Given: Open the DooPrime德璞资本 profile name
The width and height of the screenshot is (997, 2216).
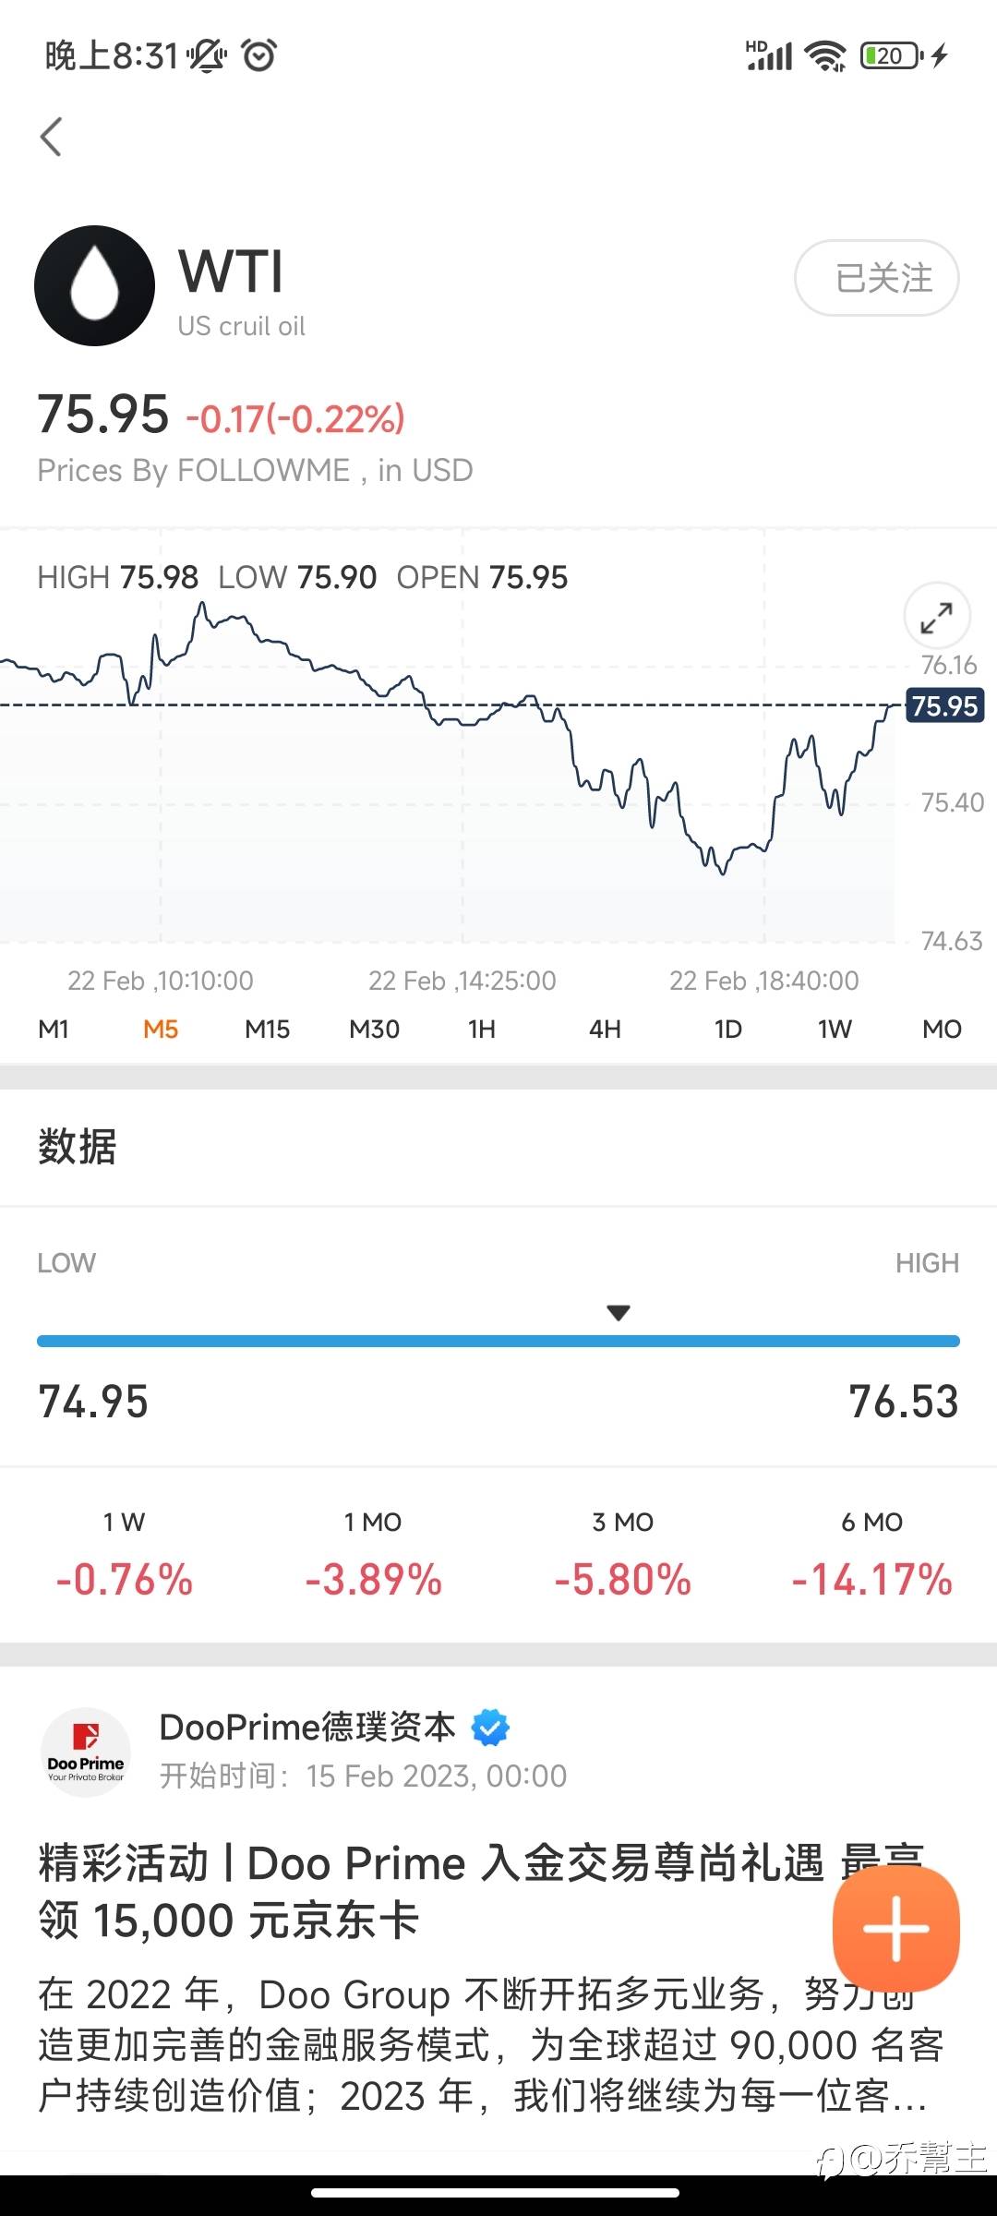Looking at the screenshot, I should [x=307, y=1727].
